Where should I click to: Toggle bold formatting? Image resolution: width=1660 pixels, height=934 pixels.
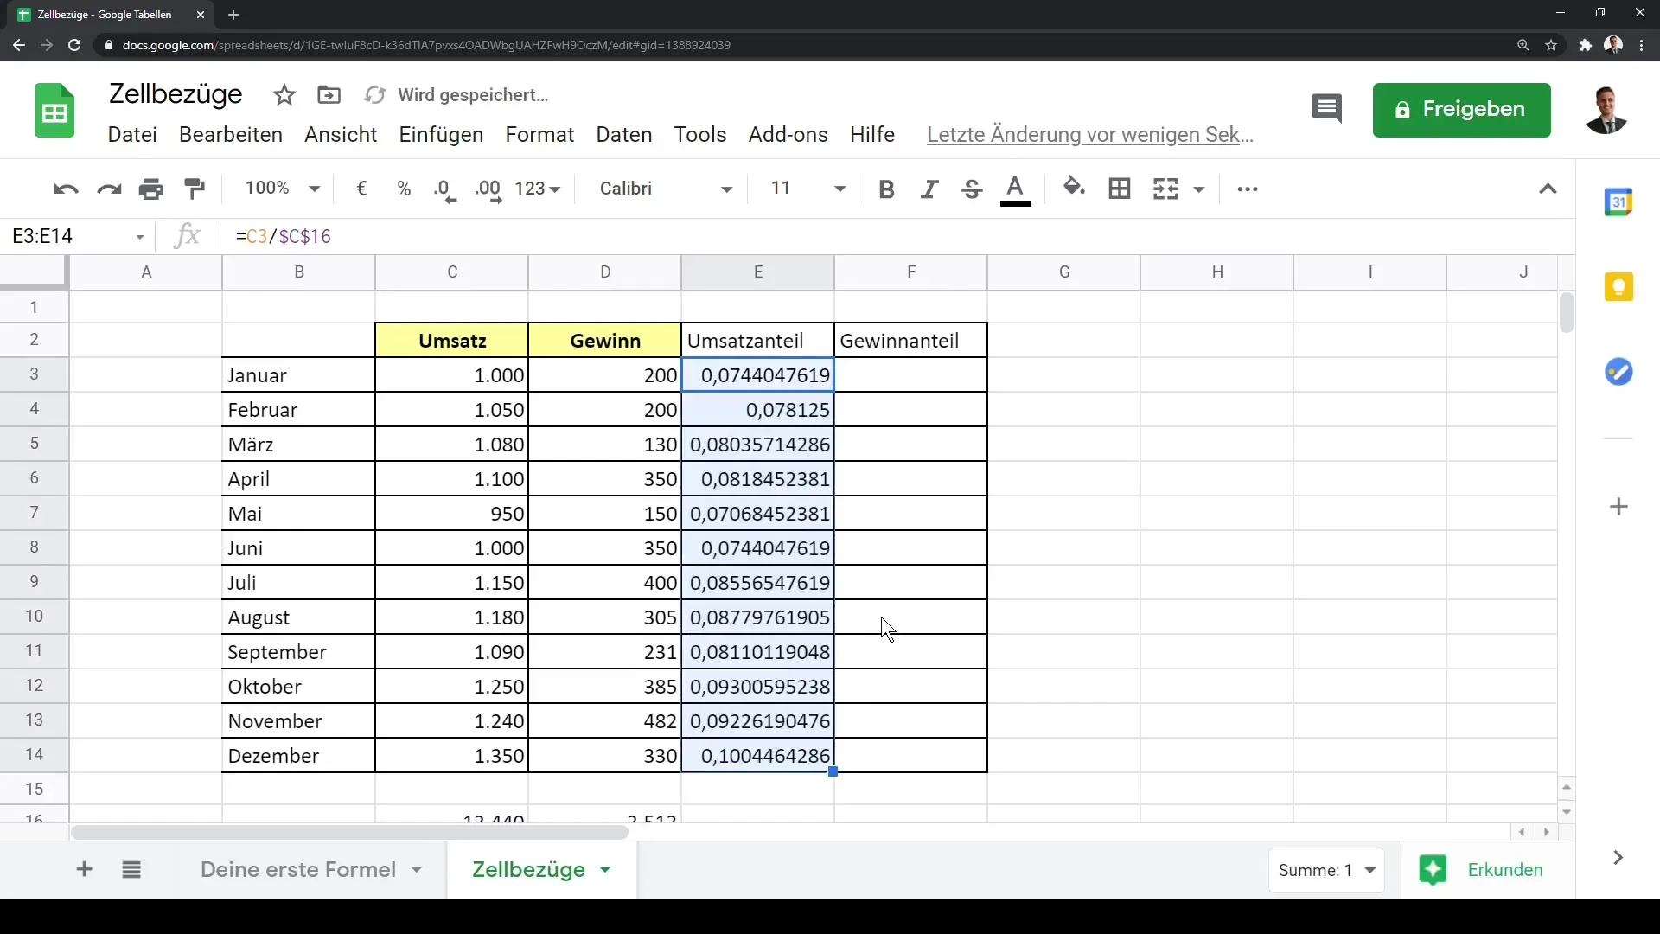point(886,189)
